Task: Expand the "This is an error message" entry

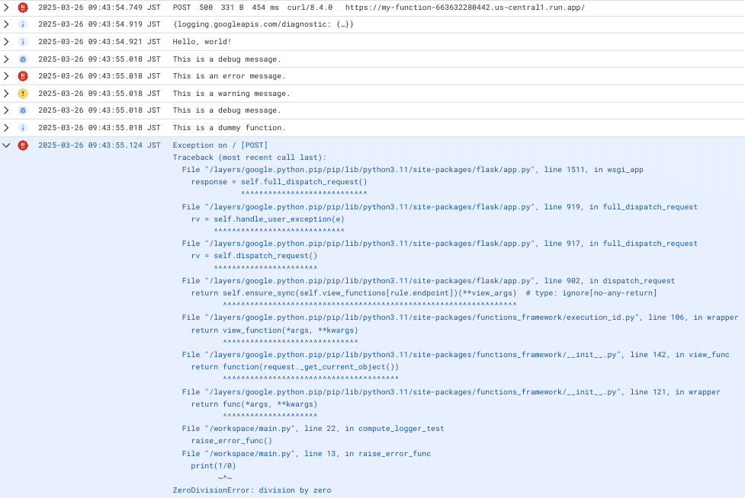Action: (6, 75)
